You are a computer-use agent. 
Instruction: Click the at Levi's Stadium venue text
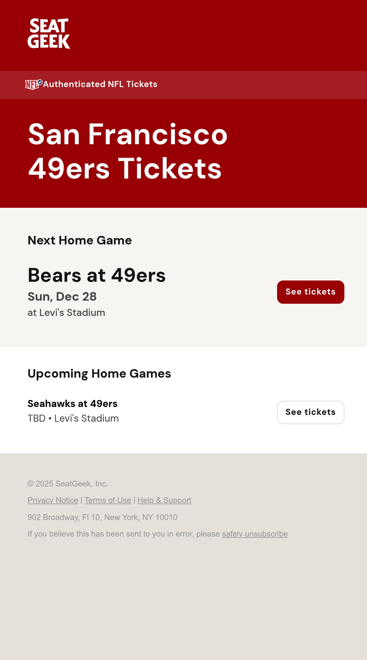point(66,313)
